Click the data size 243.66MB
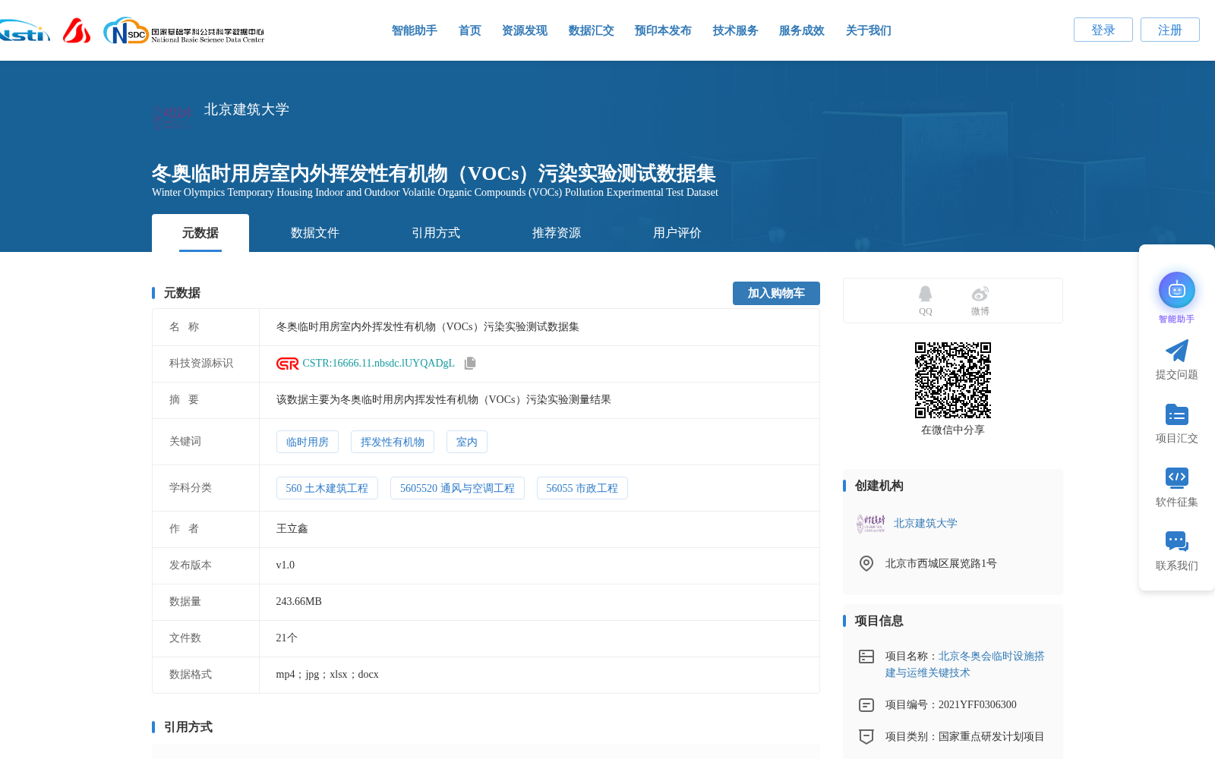 [x=299, y=602]
